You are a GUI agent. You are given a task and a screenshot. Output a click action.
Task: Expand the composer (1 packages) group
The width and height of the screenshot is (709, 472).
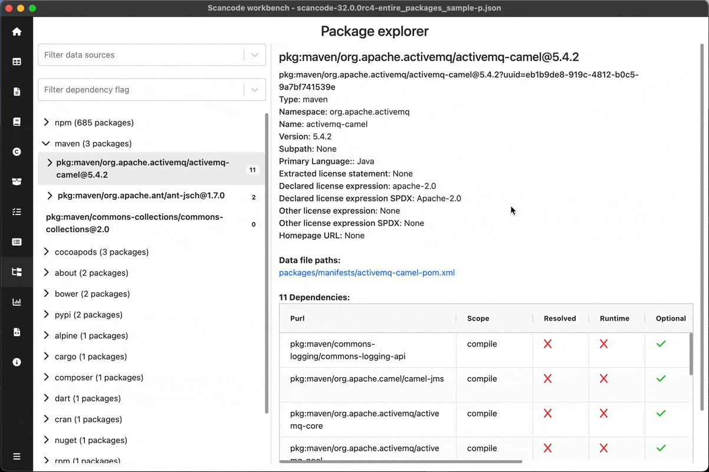[46, 377]
